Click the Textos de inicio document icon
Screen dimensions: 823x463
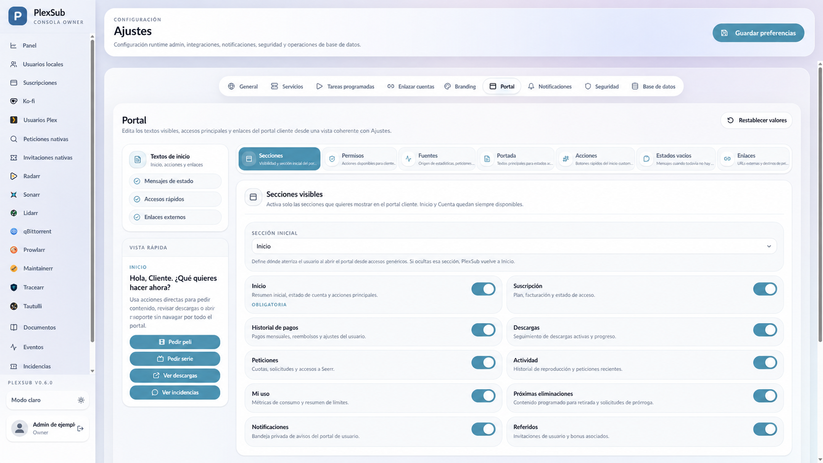pyautogui.click(x=137, y=159)
